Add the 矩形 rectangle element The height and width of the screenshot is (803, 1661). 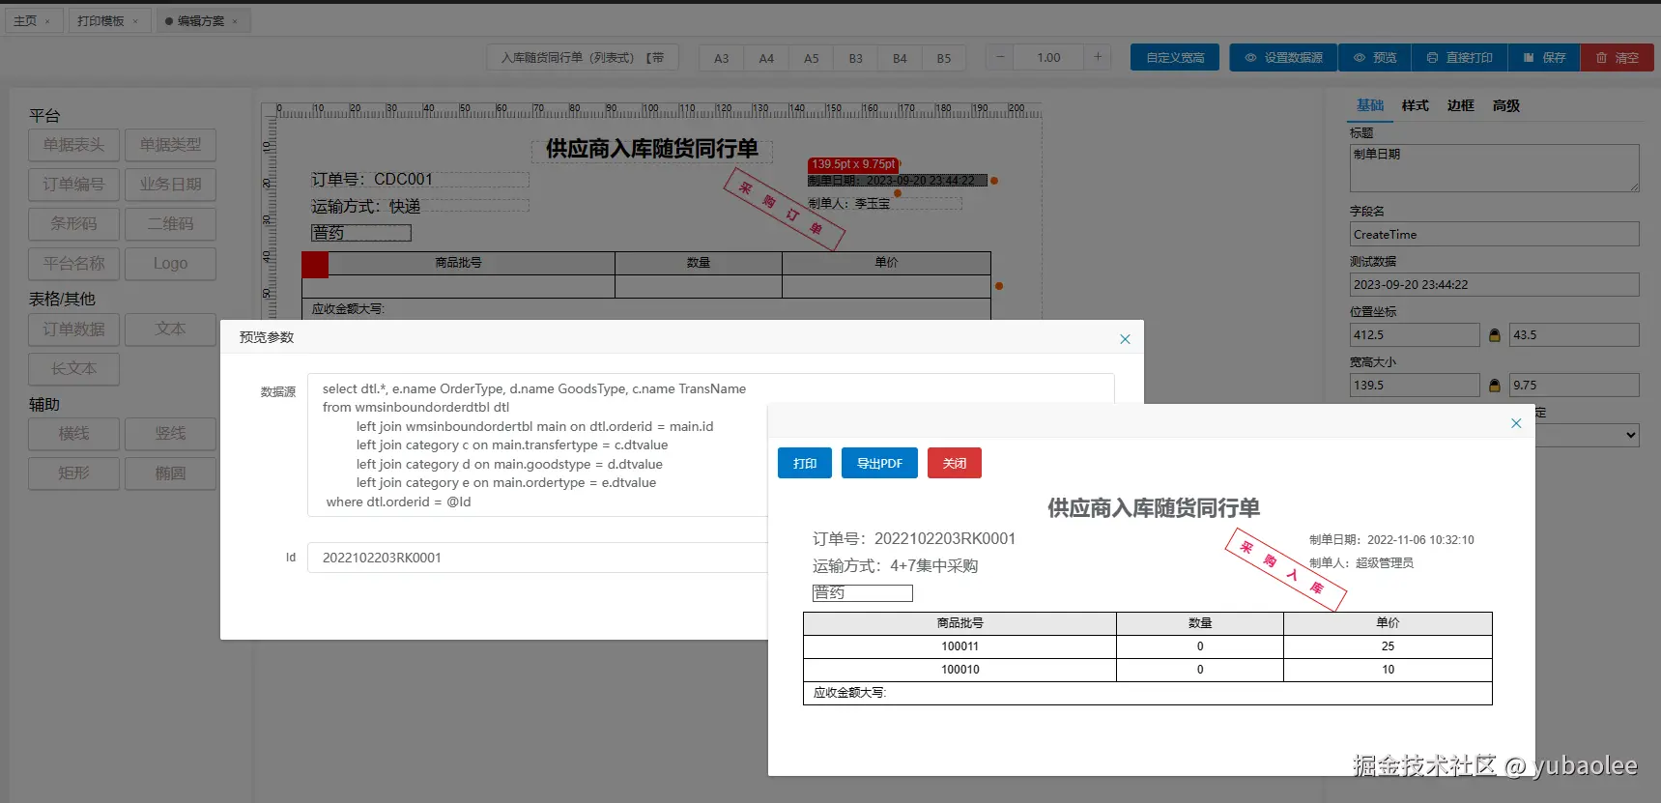click(73, 473)
